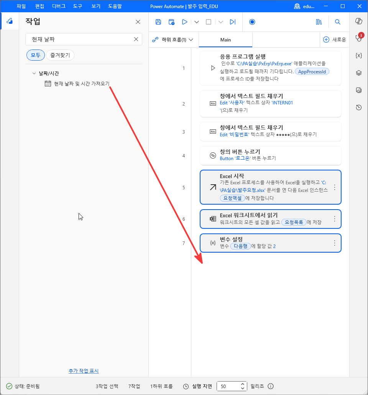Open more options for Excel 워크시트에서 읽기
This screenshot has width=368, height=395.
click(335, 219)
